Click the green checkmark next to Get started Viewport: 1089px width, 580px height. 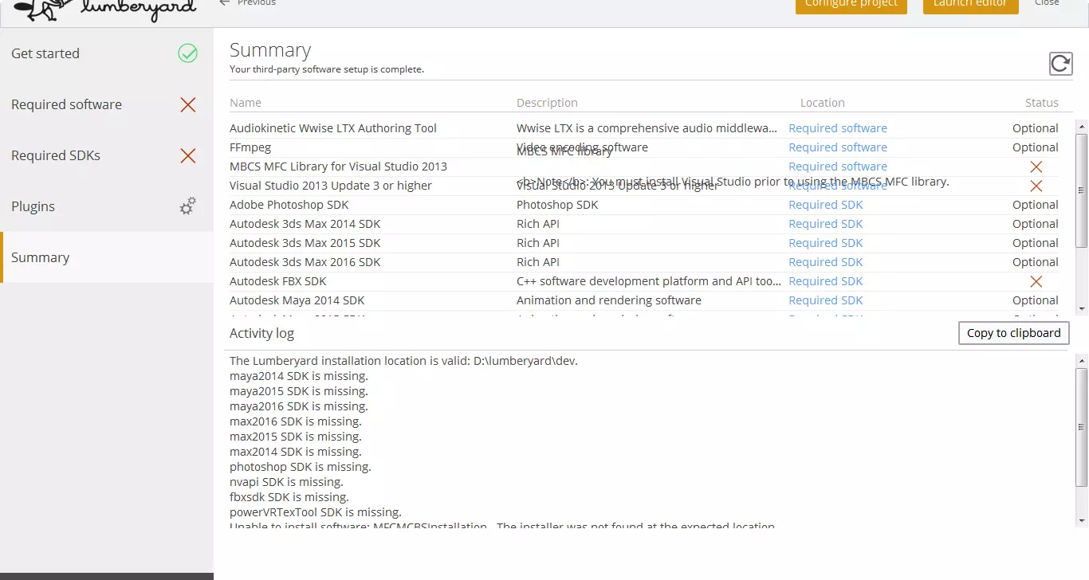point(187,53)
